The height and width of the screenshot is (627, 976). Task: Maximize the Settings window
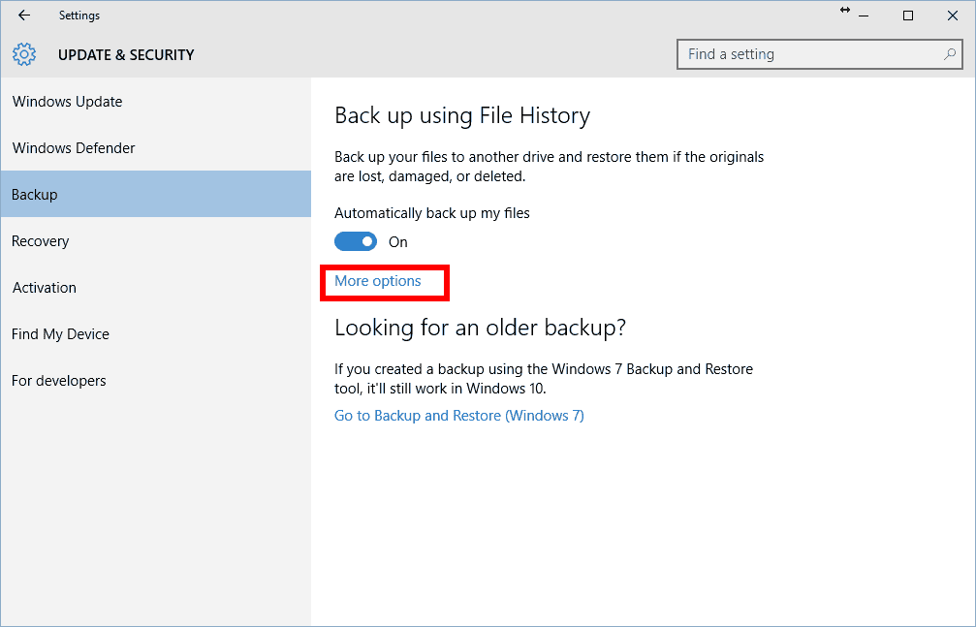[908, 16]
